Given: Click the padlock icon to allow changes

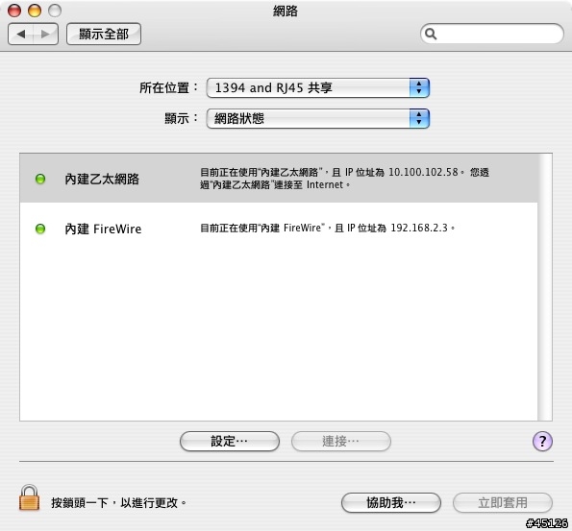Looking at the screenshot, I should (29, 497).
